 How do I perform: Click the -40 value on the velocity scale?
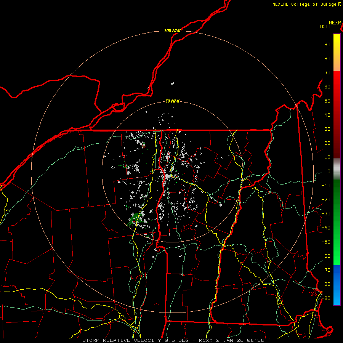tap(326, 228)
